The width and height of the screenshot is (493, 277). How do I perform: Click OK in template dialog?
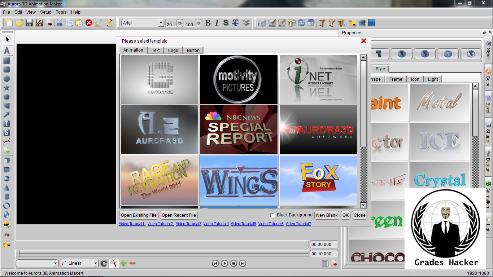pos(346,215)
